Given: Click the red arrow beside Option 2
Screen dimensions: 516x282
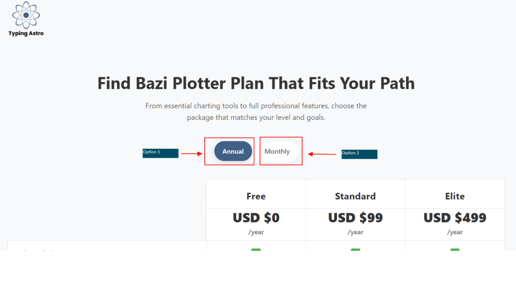Looking at the screenshot, I should coord(322,154).
